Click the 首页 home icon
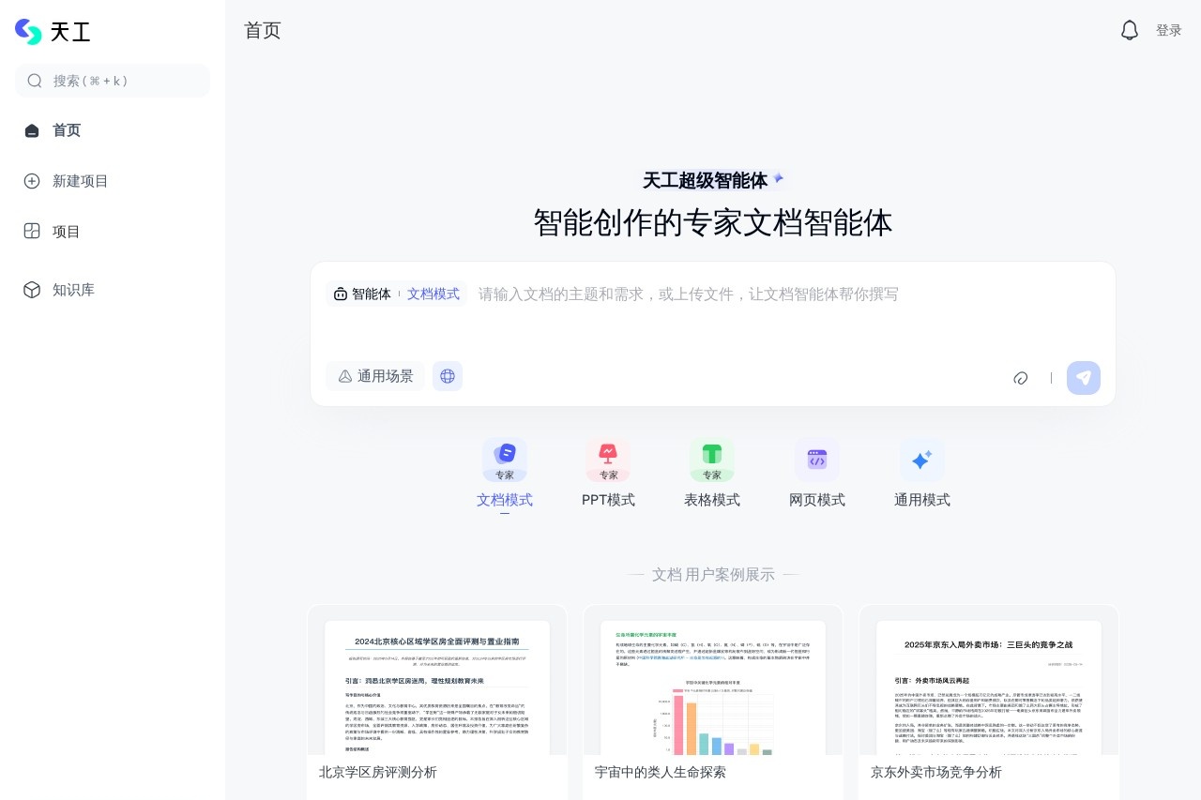1201x800 pixels. [x=32, y=130]
